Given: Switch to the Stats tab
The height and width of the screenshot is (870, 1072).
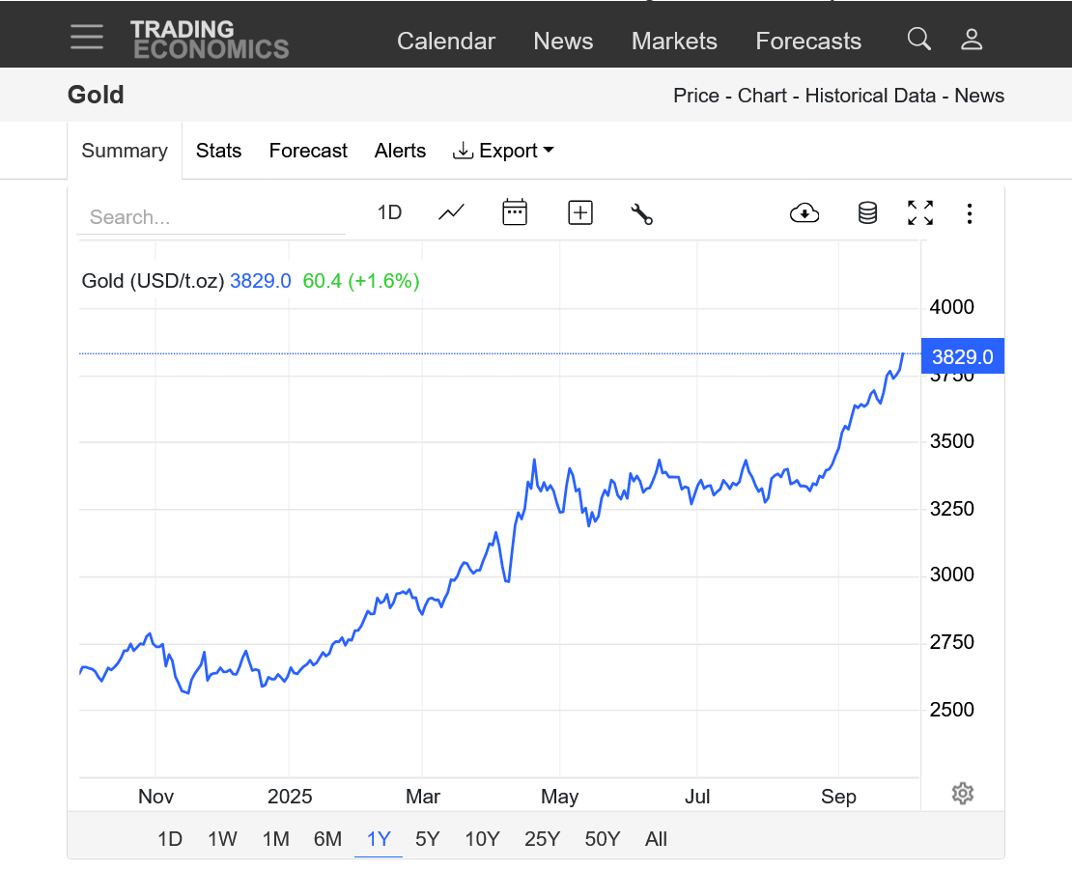Looking at the screenshot, I should click(218, 151).
